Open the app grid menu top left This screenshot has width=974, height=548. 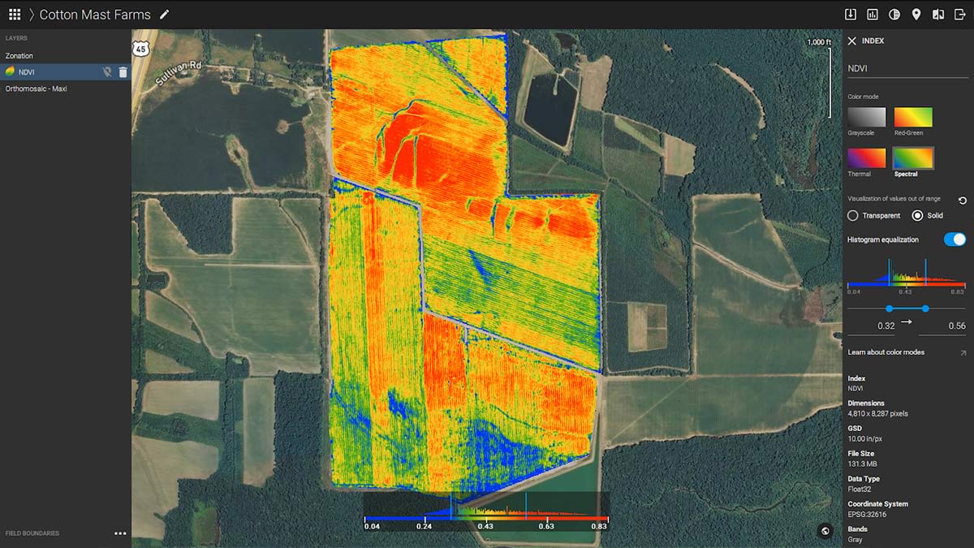click(14, 14)
